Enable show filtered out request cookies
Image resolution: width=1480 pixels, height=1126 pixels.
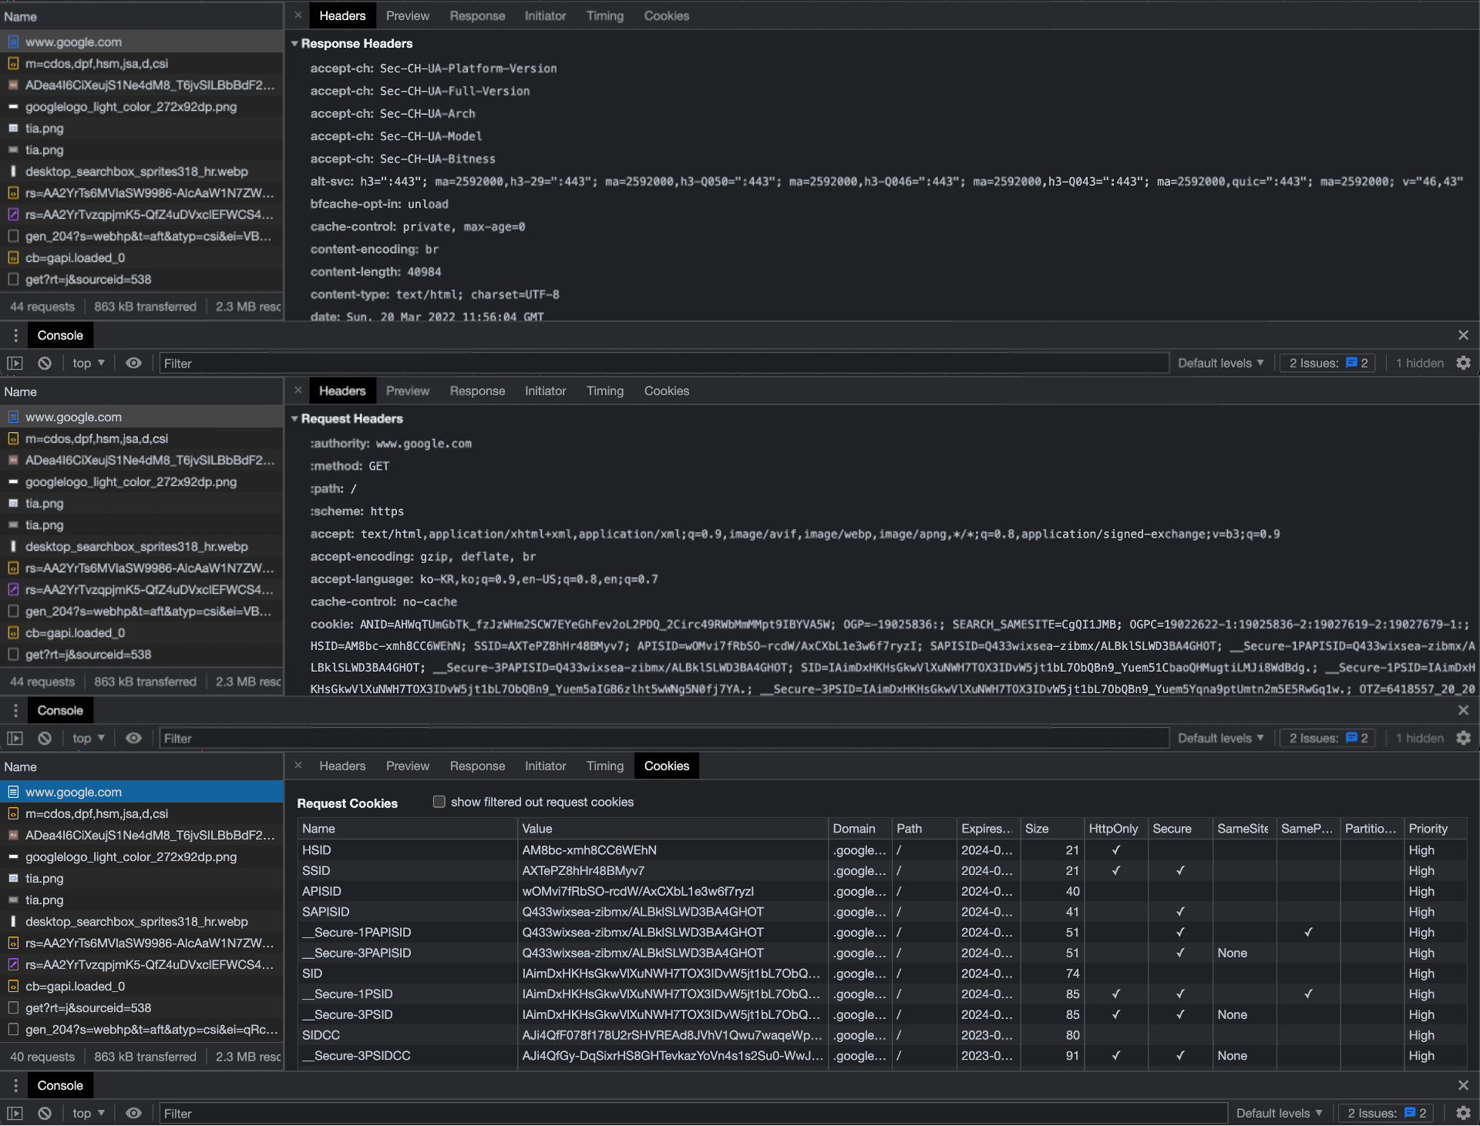coord(439,802)
